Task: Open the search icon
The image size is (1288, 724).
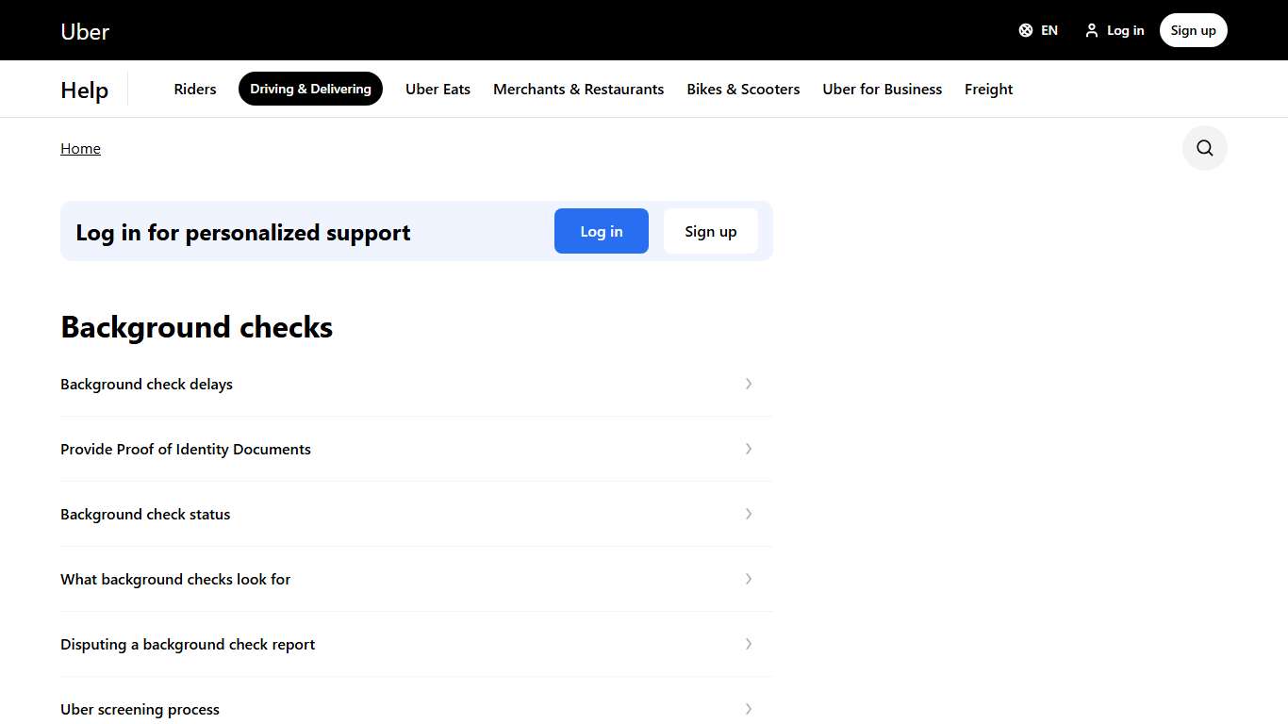Action: pos(1204,148)
